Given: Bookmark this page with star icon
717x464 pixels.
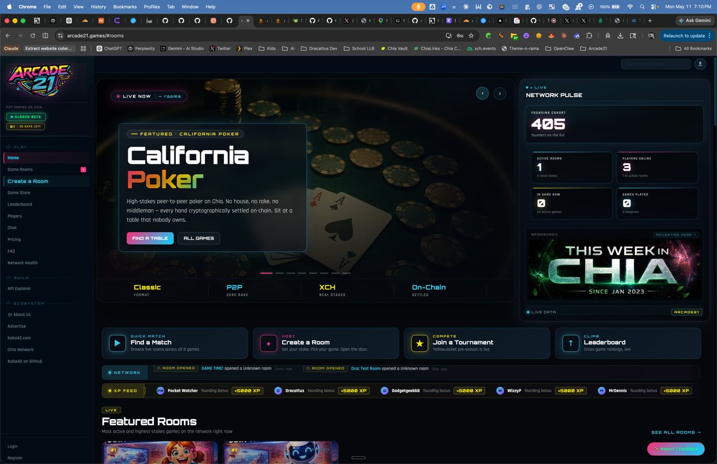Looking at the screenshot, I should pos(471,35).
